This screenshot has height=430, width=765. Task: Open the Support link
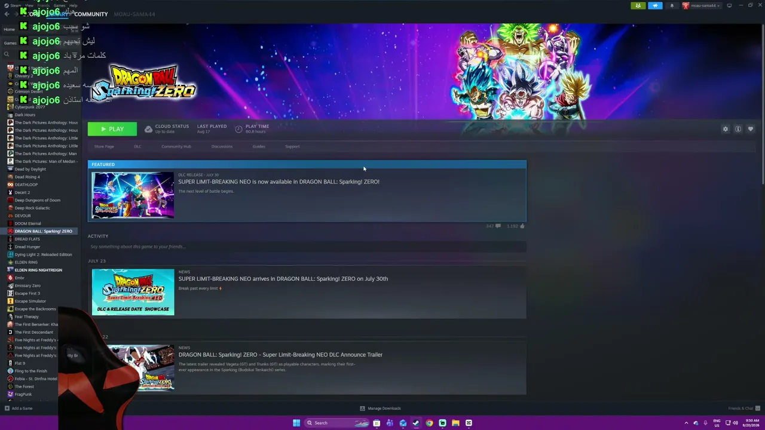pos(292,146)
